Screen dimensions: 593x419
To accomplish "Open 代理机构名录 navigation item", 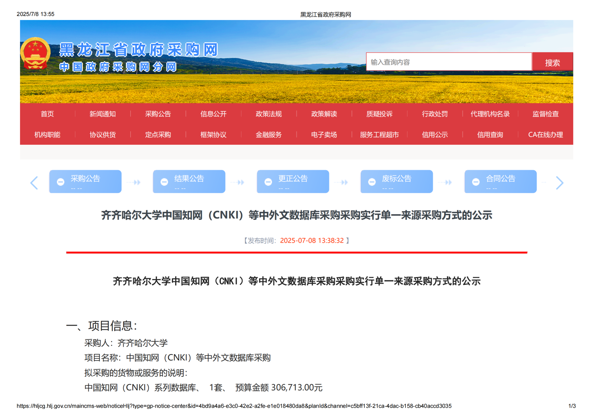I will [x=490, y=114].
